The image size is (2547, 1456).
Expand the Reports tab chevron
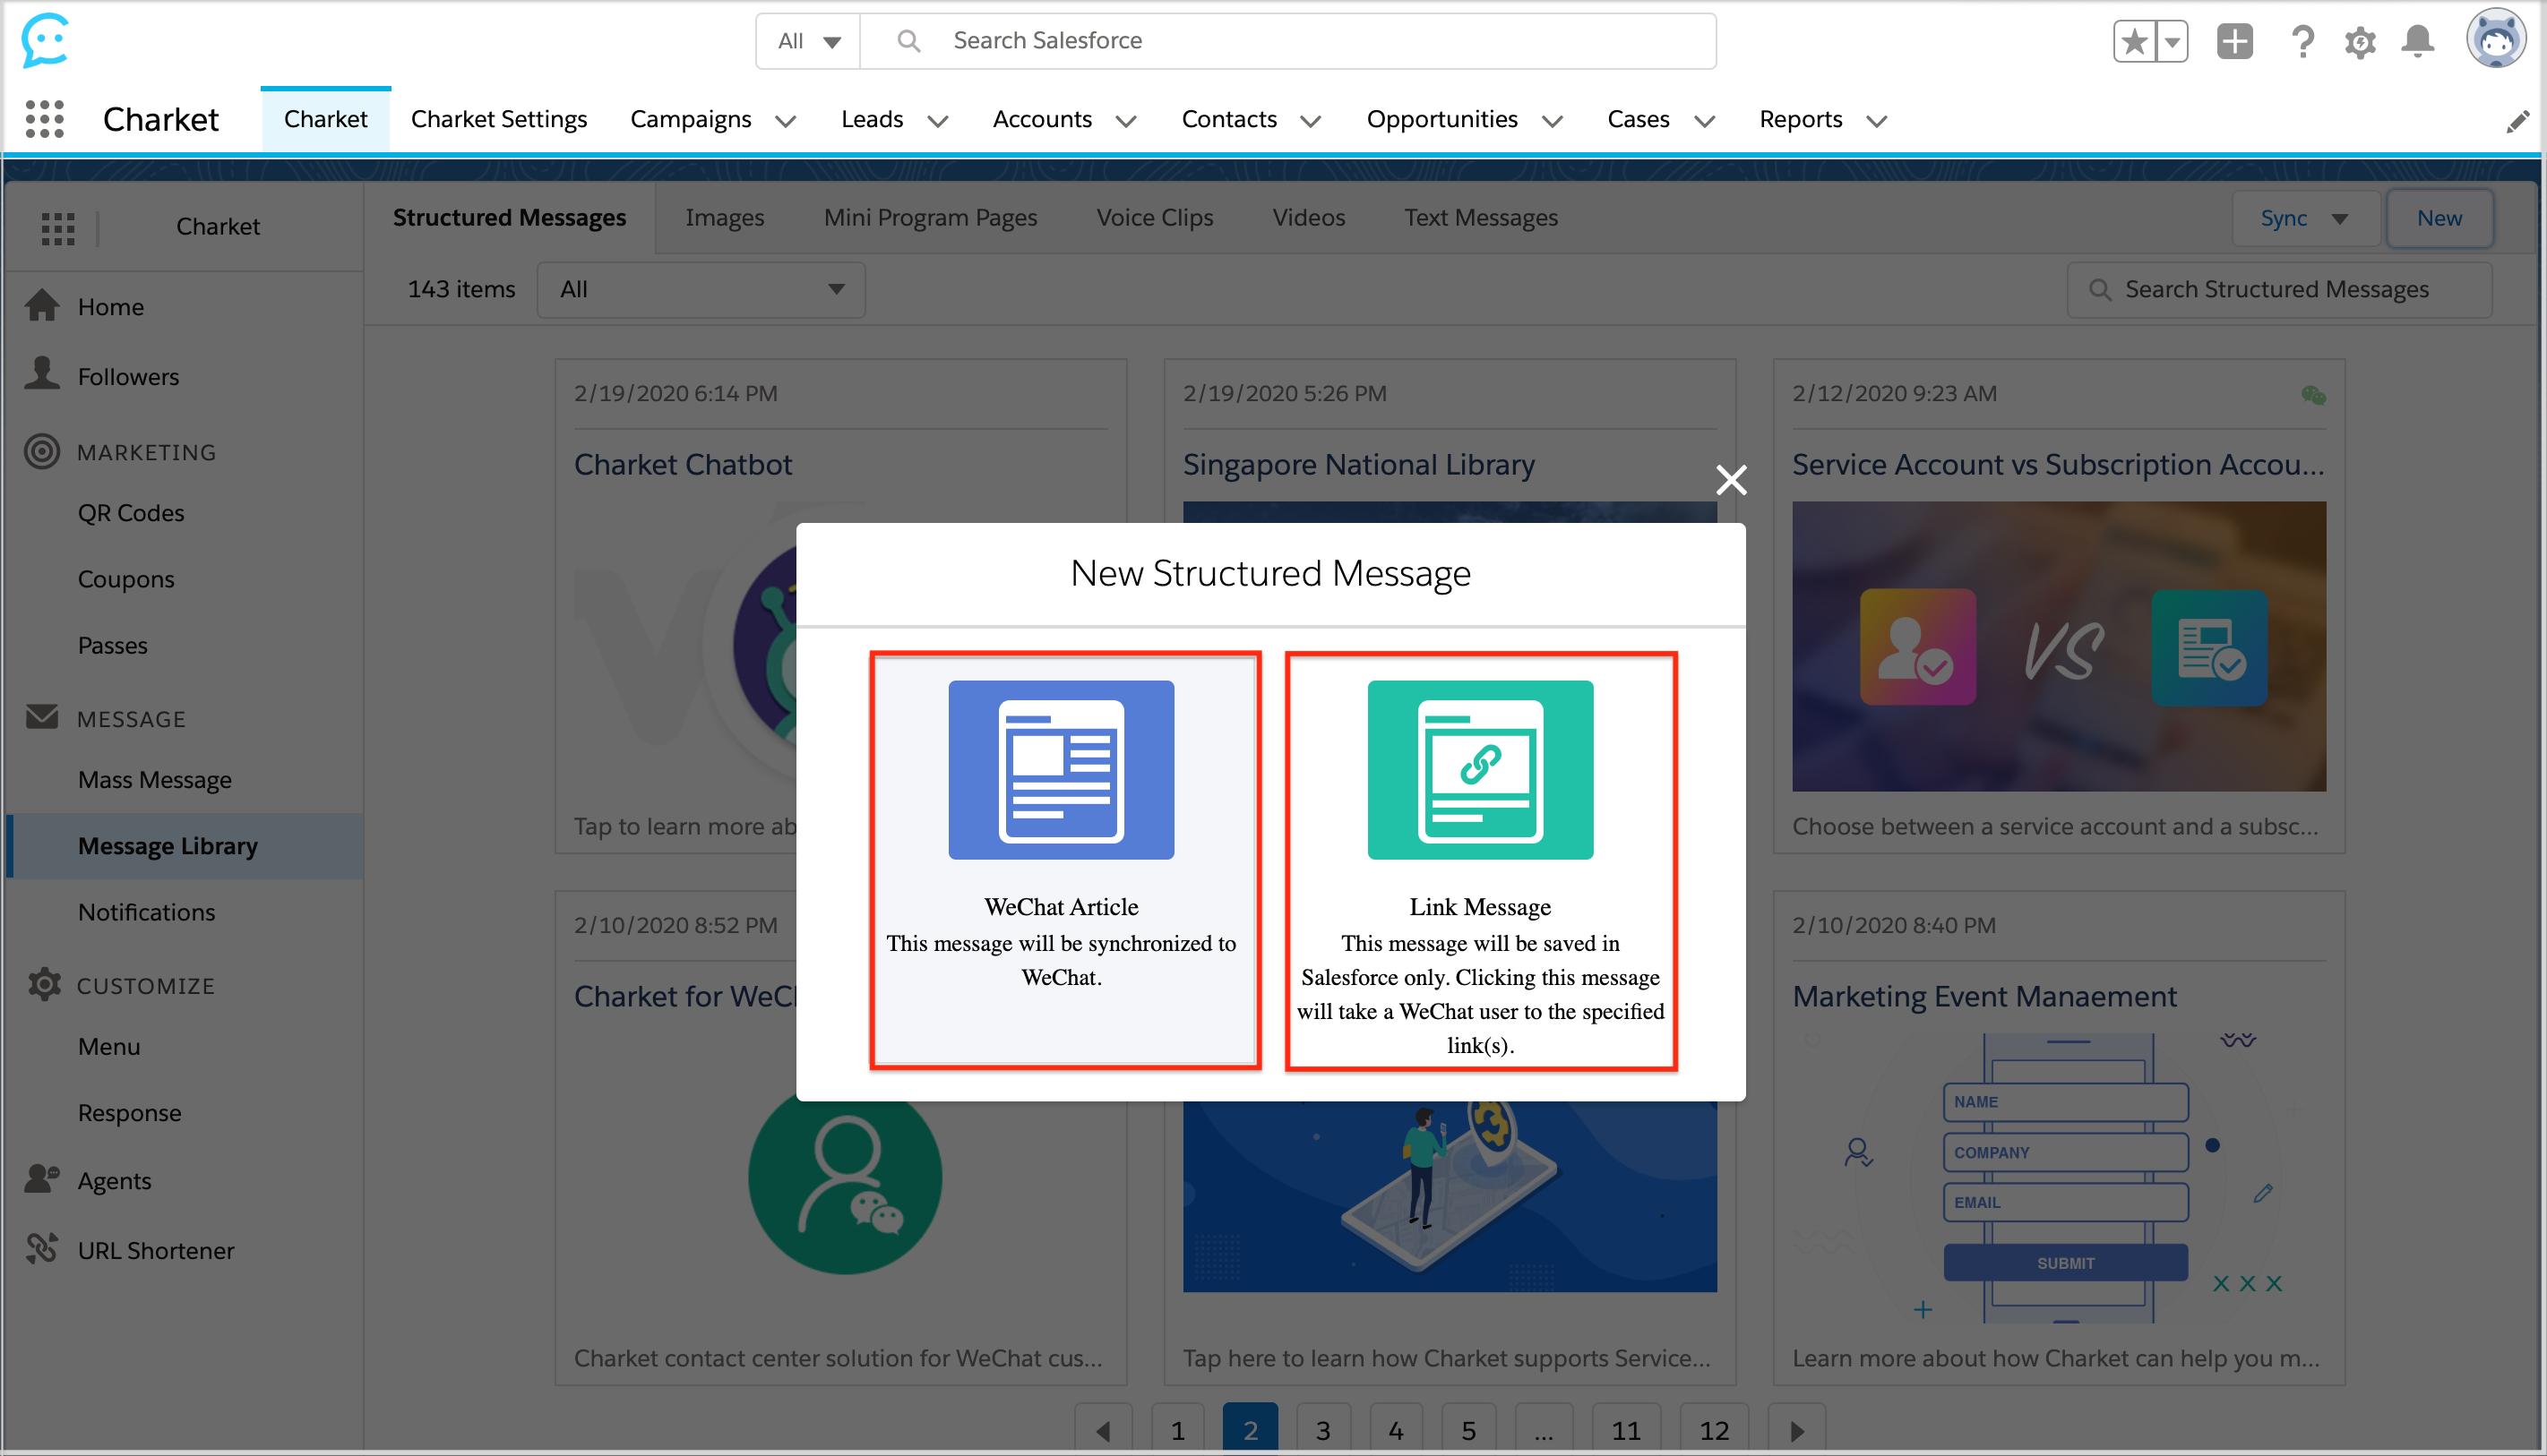click(x=1877, y=121)
